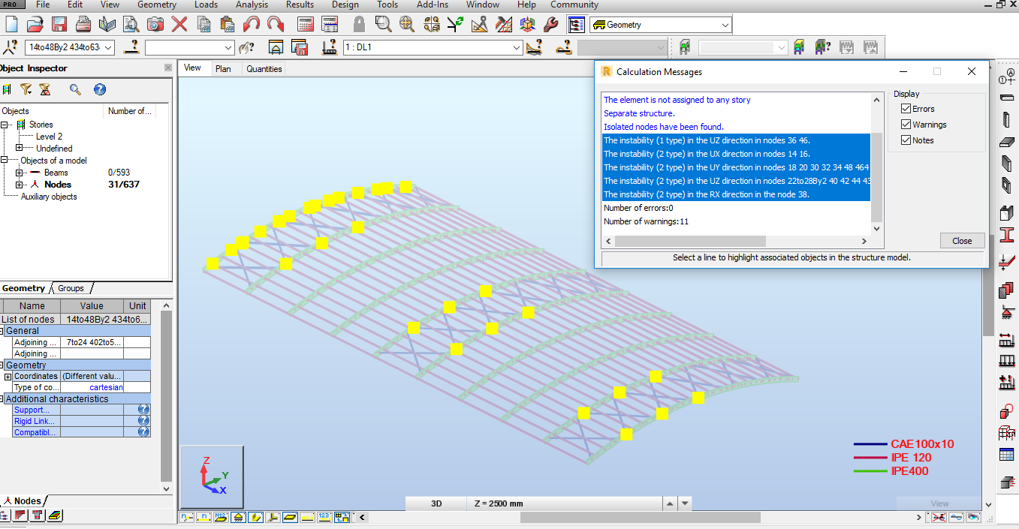Open the Loads menu
This screenshot has height=529, width=1019.
[206, 5]
